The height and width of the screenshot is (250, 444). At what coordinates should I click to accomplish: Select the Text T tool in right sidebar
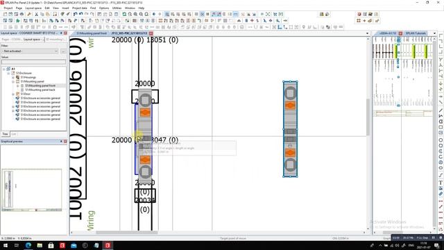tap(441, 183)
